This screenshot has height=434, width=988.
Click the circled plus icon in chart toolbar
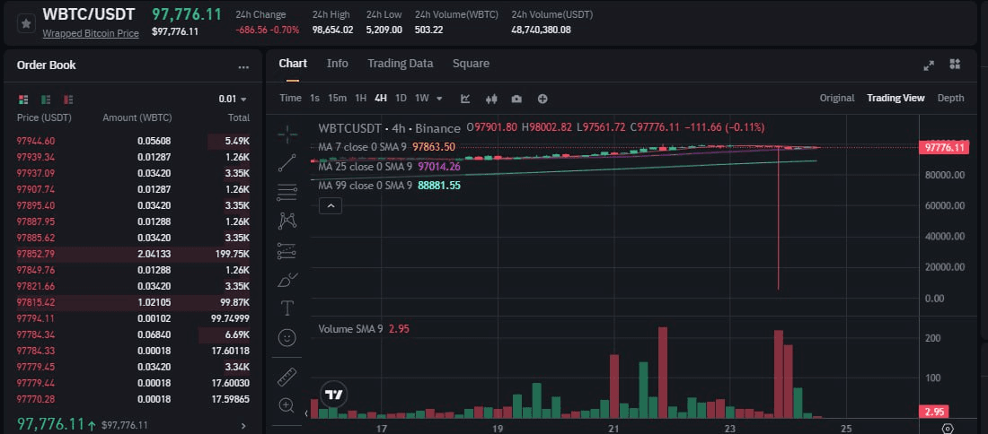543,98
